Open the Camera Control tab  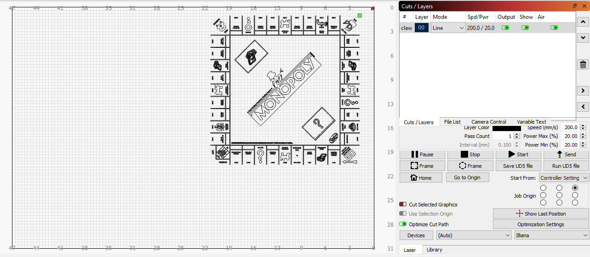[488, 122]
